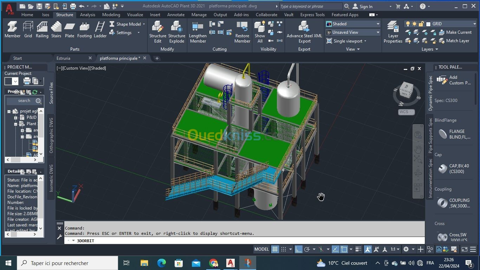Click Show All visibility tool
This screenshot has width=480, height=270.
[x=260, y=32]
